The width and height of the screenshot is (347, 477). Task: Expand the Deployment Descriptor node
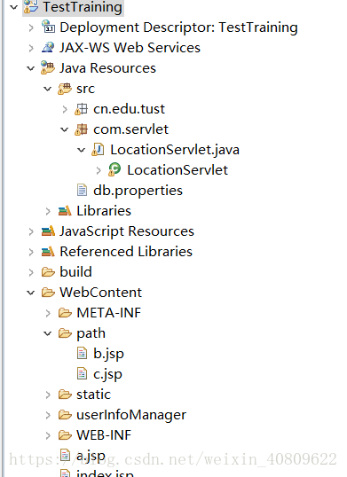pyautogui.click(x=31, y=27)
